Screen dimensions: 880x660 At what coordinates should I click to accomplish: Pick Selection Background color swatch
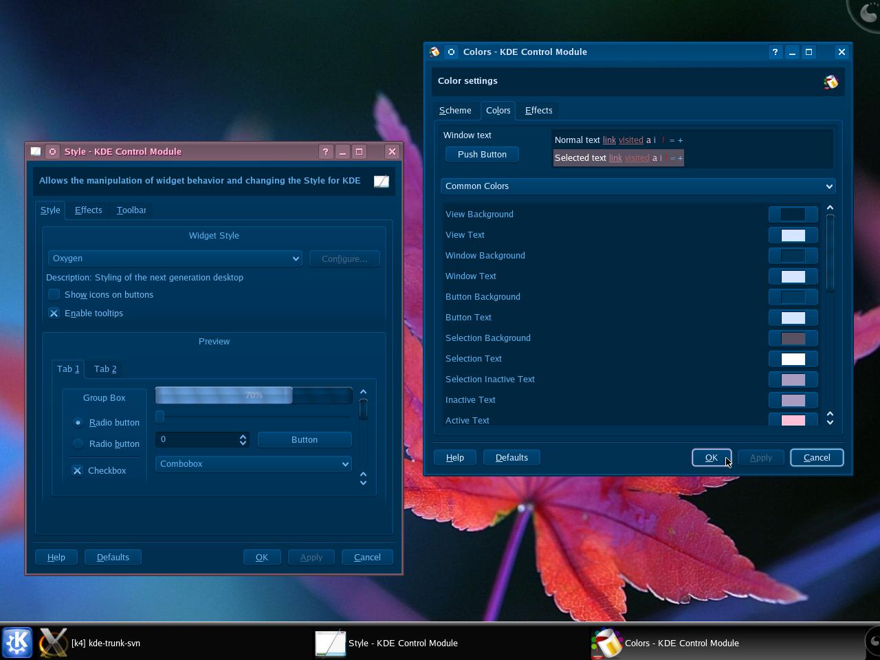pyautogui.click(x=793, y=338)
